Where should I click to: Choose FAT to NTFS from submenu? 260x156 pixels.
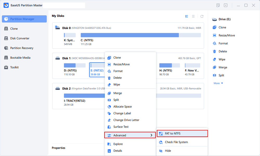(x=182, y=134)
